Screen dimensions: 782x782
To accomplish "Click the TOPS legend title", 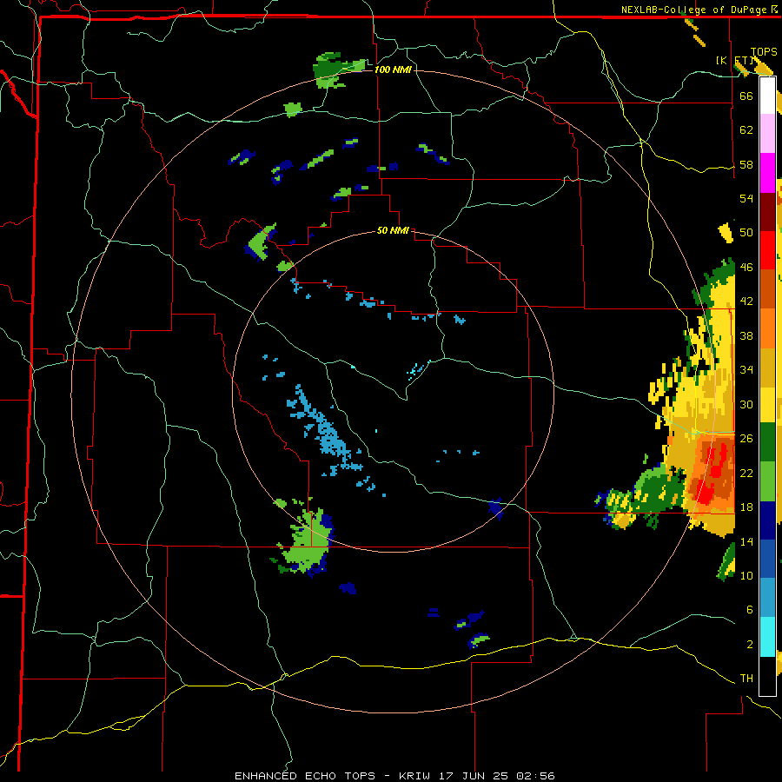I will point(764,51).
